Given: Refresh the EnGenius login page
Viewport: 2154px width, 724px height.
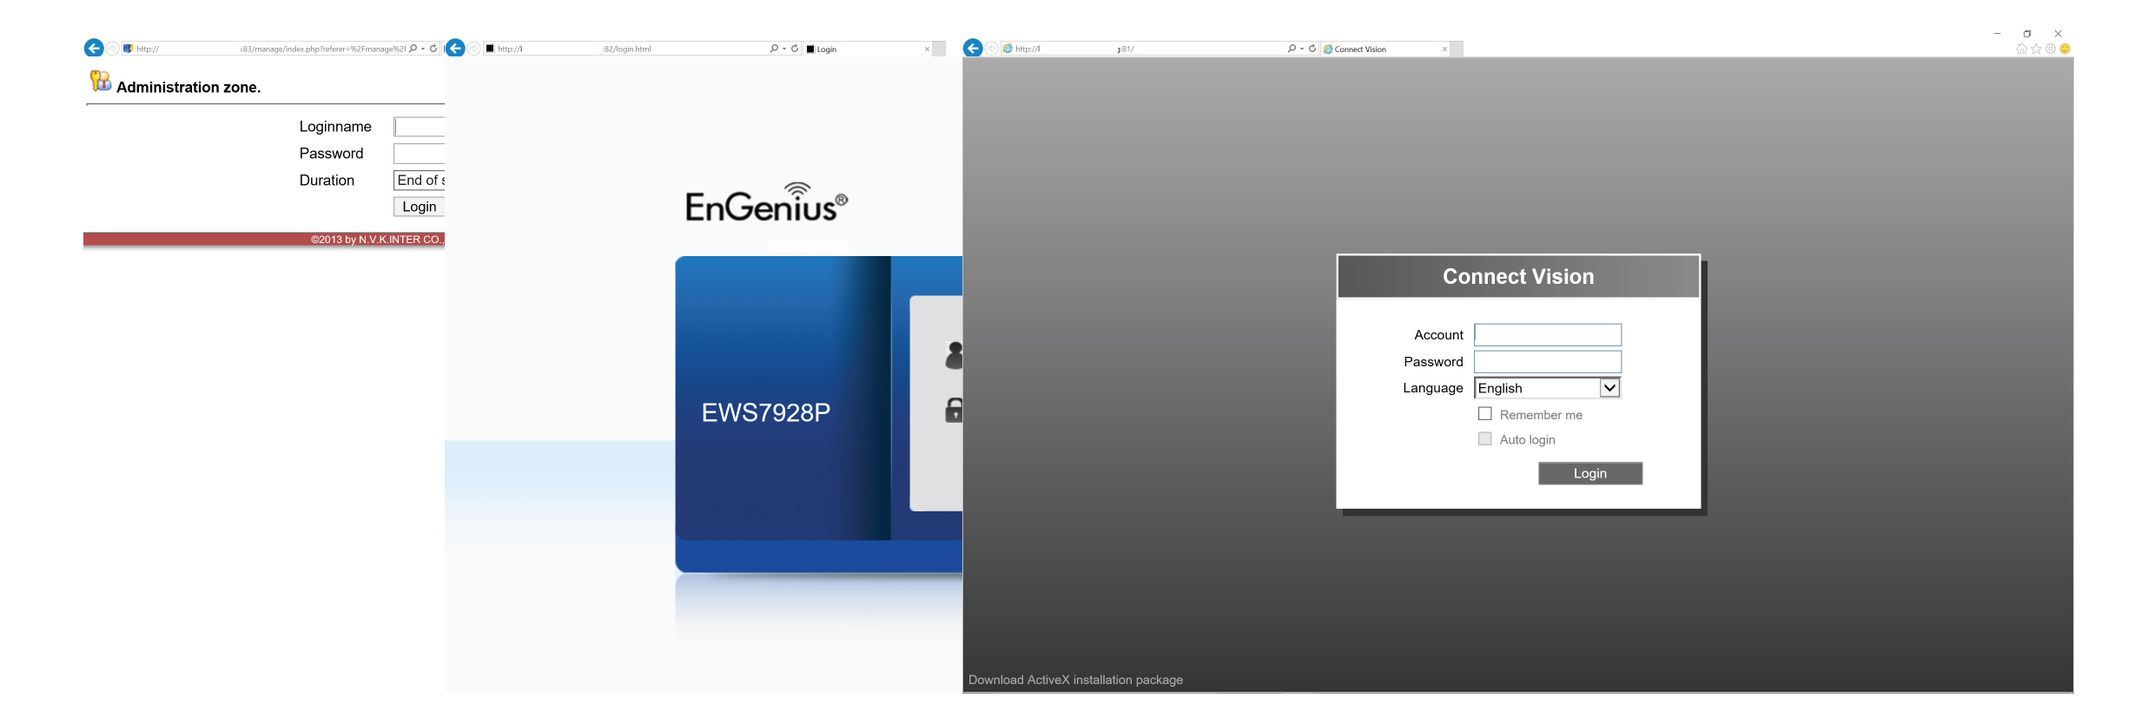Looking at the screenshot, I should pos(795,49).
